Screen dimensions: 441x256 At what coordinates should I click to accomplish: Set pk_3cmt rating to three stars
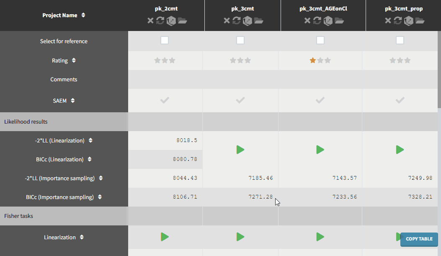pos(248,60)
